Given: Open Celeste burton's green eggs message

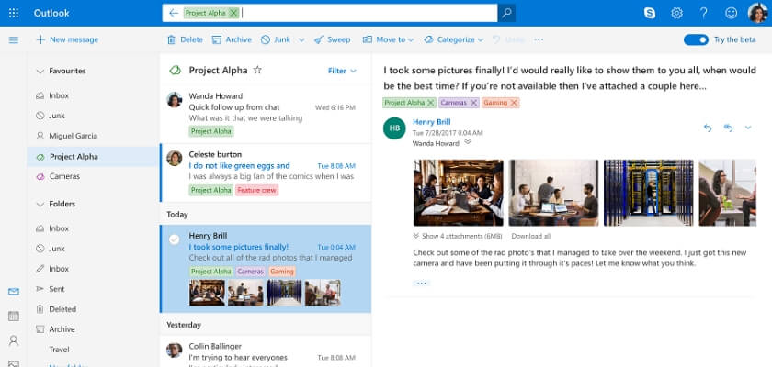Looking at the screenshot, I should click(266, 172).
